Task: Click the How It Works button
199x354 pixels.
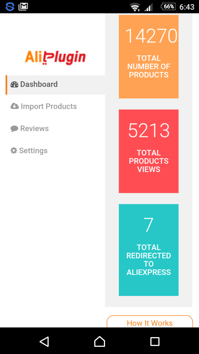Action: click(150, 322)
